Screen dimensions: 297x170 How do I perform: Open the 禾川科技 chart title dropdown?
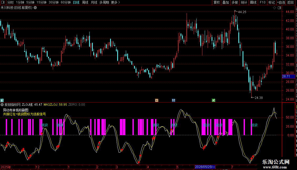coord(35,8)
